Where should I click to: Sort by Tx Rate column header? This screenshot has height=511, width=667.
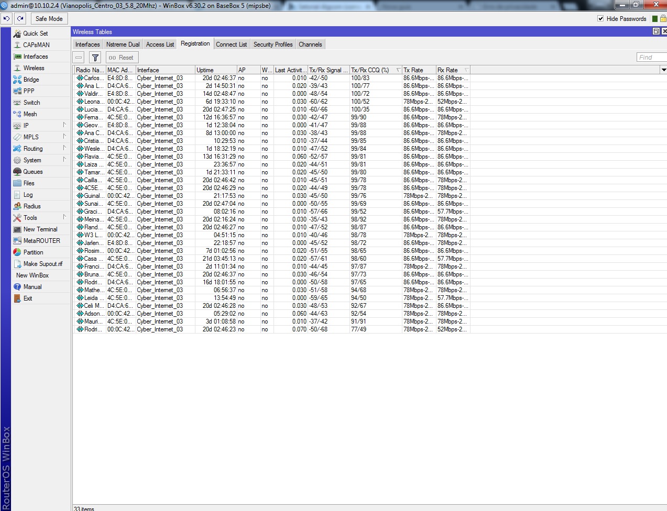point(419,70)
